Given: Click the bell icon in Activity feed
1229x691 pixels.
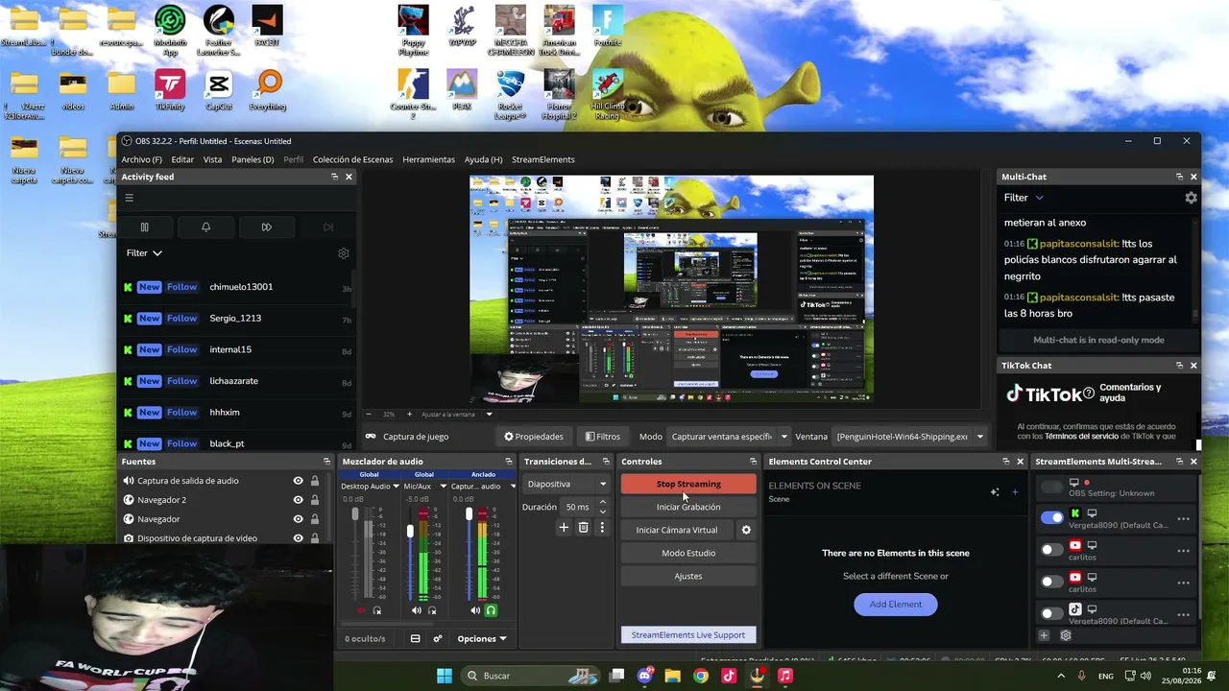Looking at the screenshot, I should point(205,227).
